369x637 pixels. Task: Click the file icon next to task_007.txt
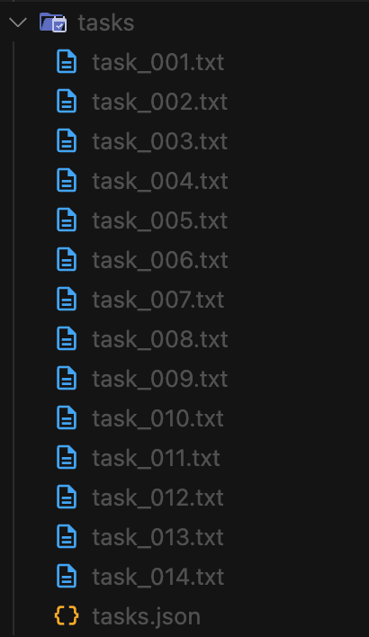67,300
